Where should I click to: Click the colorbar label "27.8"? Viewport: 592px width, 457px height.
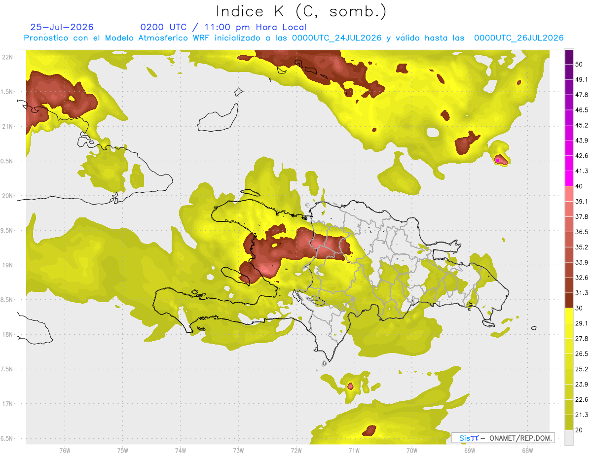tap(581, 339)
